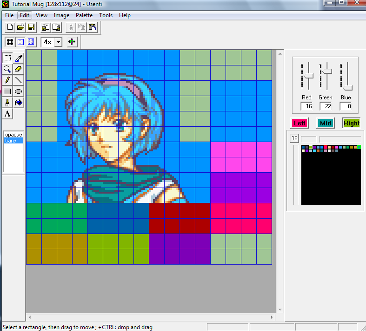
Task: Click the green Right color button
Action: (351, 123)
